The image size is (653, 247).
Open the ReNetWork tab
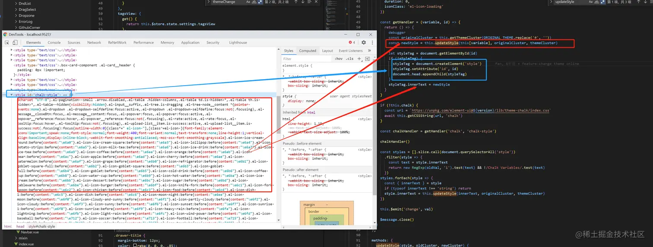(117, 43)
